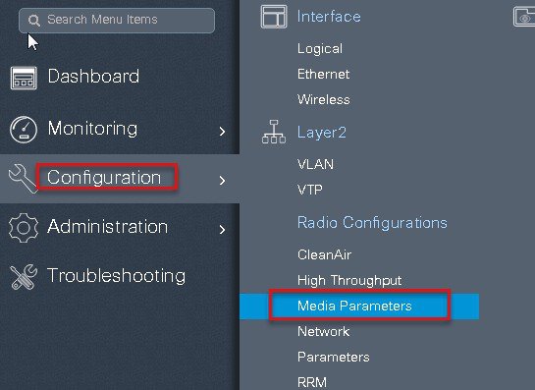Image resolution: width=535 pixels, height=390 pixels.
Task: Expand the Monitoring submenu chevron
Action: tap(223, 131)
